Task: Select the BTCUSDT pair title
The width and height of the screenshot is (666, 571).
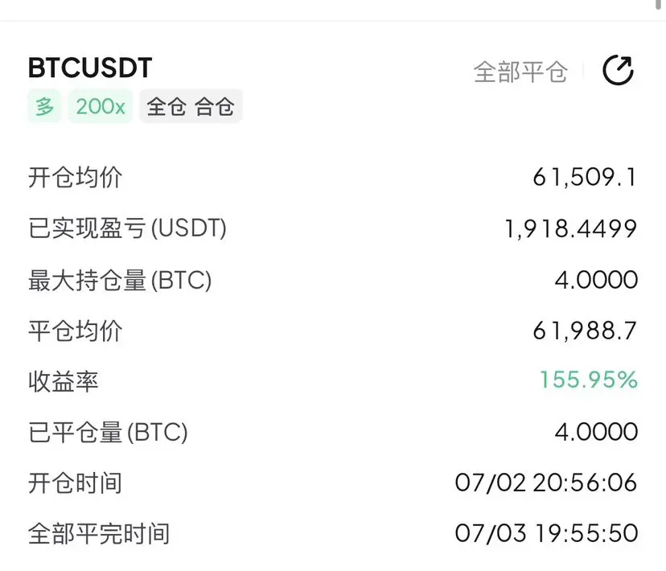Action: coord(90,68)
